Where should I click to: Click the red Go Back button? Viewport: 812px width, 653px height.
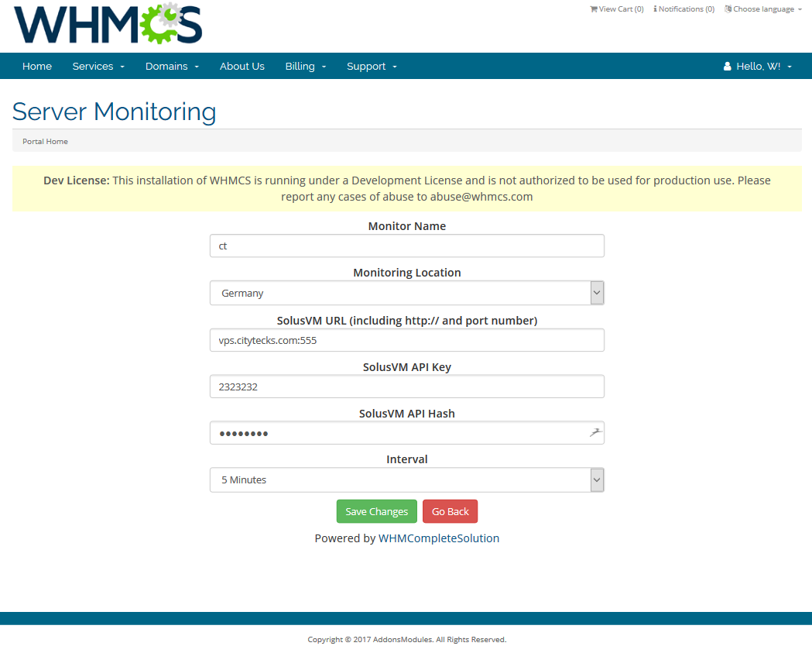450,511
